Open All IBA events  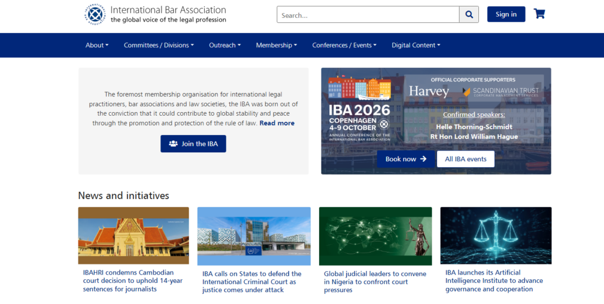466,159
